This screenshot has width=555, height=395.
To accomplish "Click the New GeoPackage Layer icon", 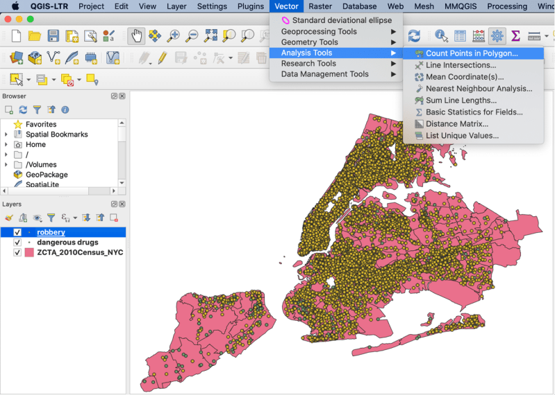I will point(35,58).
